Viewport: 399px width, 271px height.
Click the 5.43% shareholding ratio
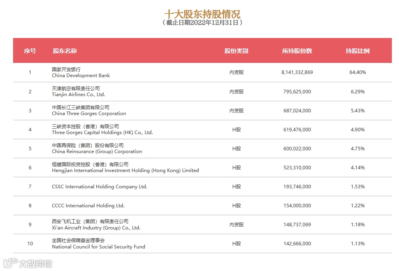click(x=357, y=111)
